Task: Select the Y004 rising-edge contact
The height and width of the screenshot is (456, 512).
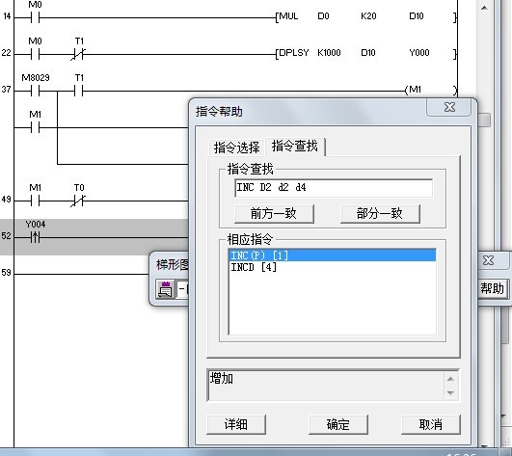Action: [x=36, y=237]
